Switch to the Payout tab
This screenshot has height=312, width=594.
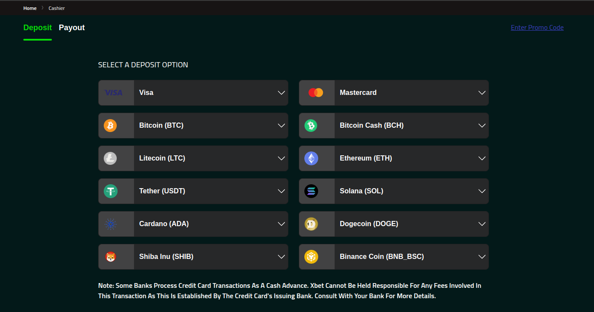pyautogui.click(x=72, y=28)
